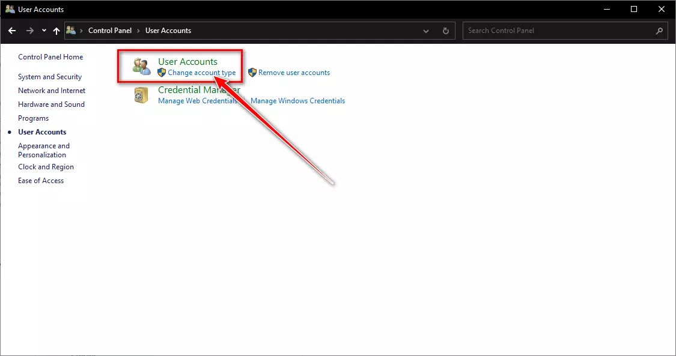Open Programs category

click(33, 118)
